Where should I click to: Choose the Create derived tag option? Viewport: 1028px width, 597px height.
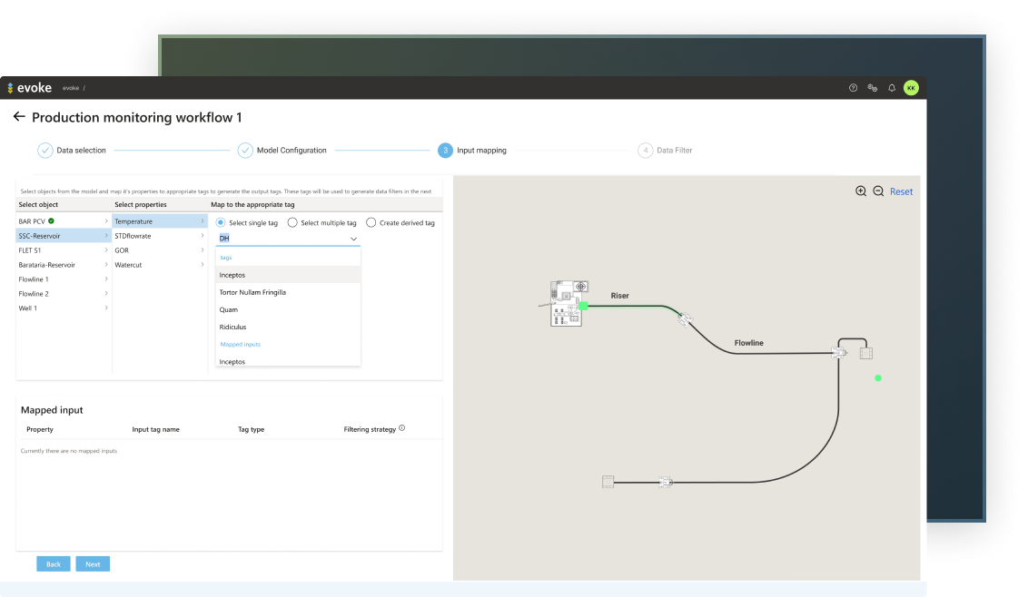[371, 222]
